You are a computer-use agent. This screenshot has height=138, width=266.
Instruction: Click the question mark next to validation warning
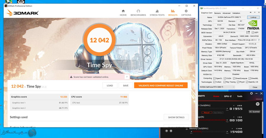coord(127,77)
